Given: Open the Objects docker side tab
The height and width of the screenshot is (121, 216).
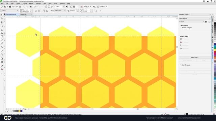Looking at the screenshot, I should click(x=212, y=40).
